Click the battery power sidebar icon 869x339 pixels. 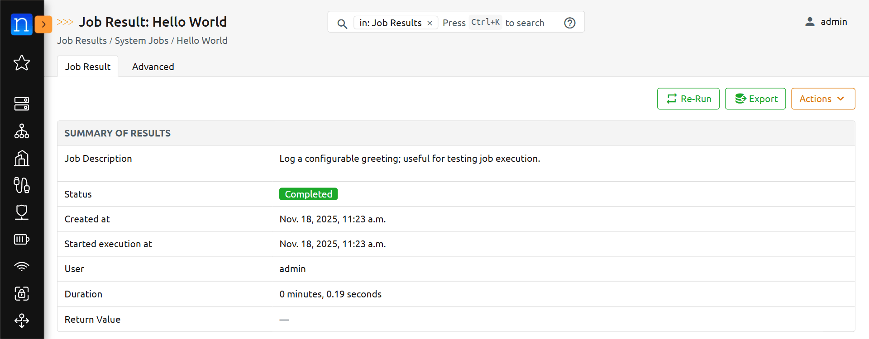[21, 239]
